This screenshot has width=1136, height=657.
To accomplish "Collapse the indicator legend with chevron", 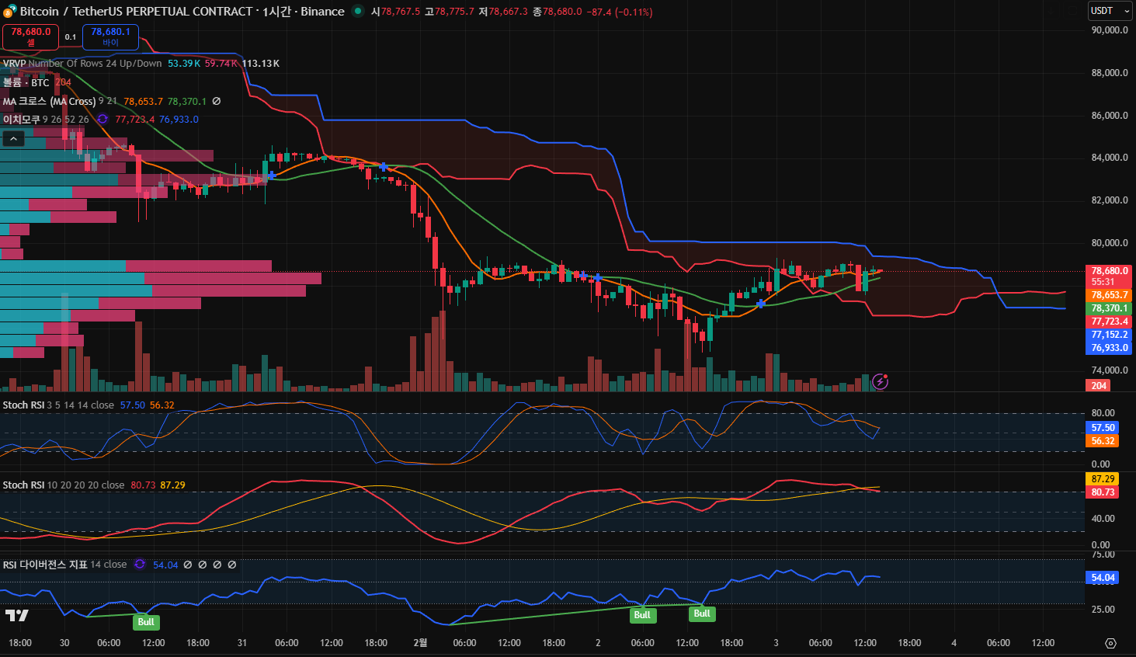I will 13,138.
